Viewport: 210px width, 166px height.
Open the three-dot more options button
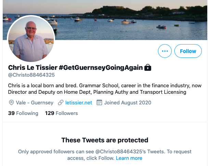pos(165,51)
